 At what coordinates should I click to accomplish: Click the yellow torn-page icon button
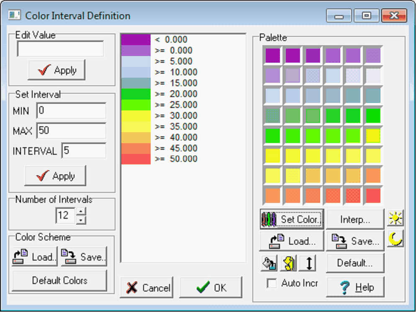(x=288, y=263)
